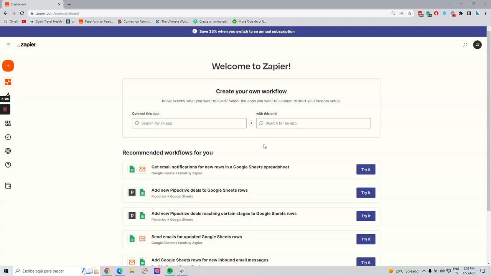Select 'Send emails for updated Google Sheets rows' title
Image resolution: width=491 pixels, height=276 pixels.
pyautogui.click(x=197, y=237)
